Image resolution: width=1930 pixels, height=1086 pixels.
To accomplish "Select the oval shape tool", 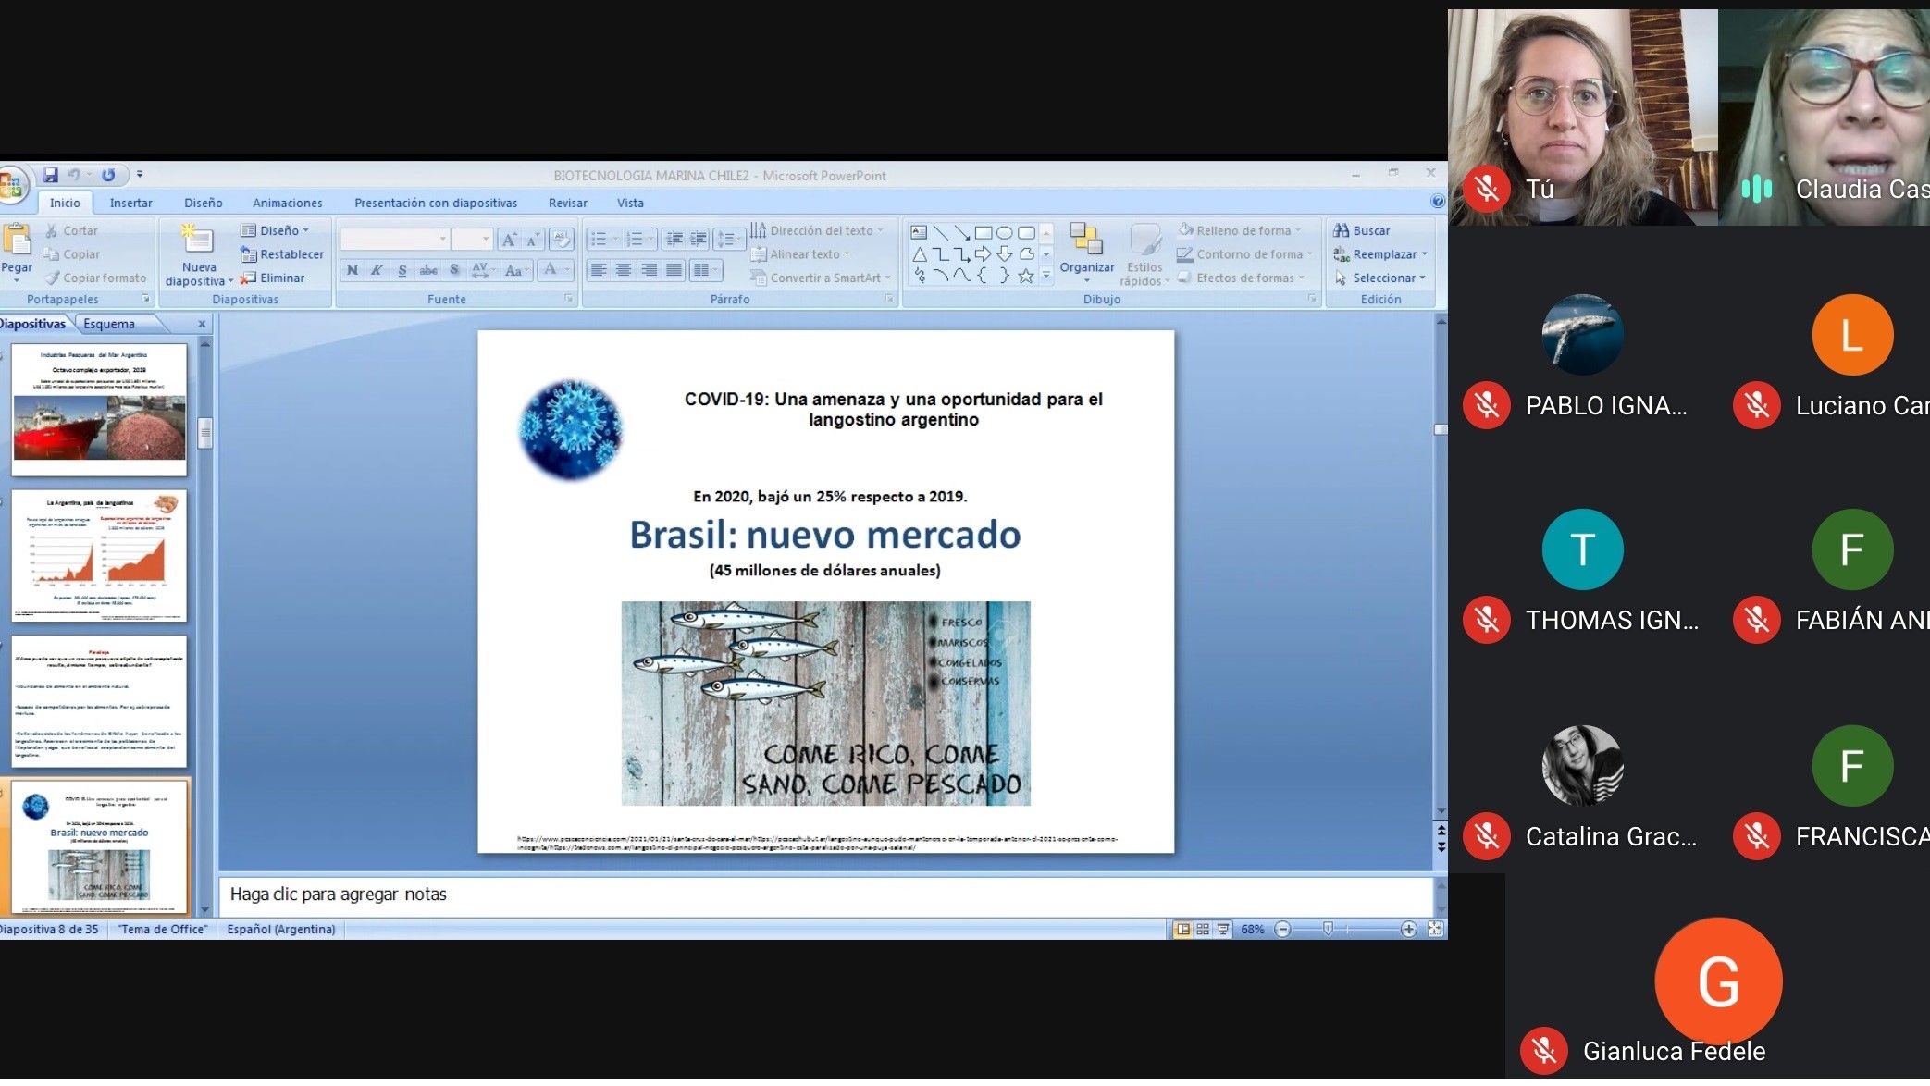I will click(1004, 233).
